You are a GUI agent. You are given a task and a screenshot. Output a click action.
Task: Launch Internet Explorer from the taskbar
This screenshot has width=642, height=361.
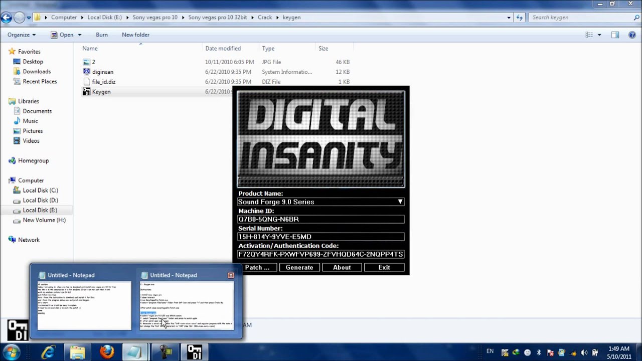[x=48, y=352]
